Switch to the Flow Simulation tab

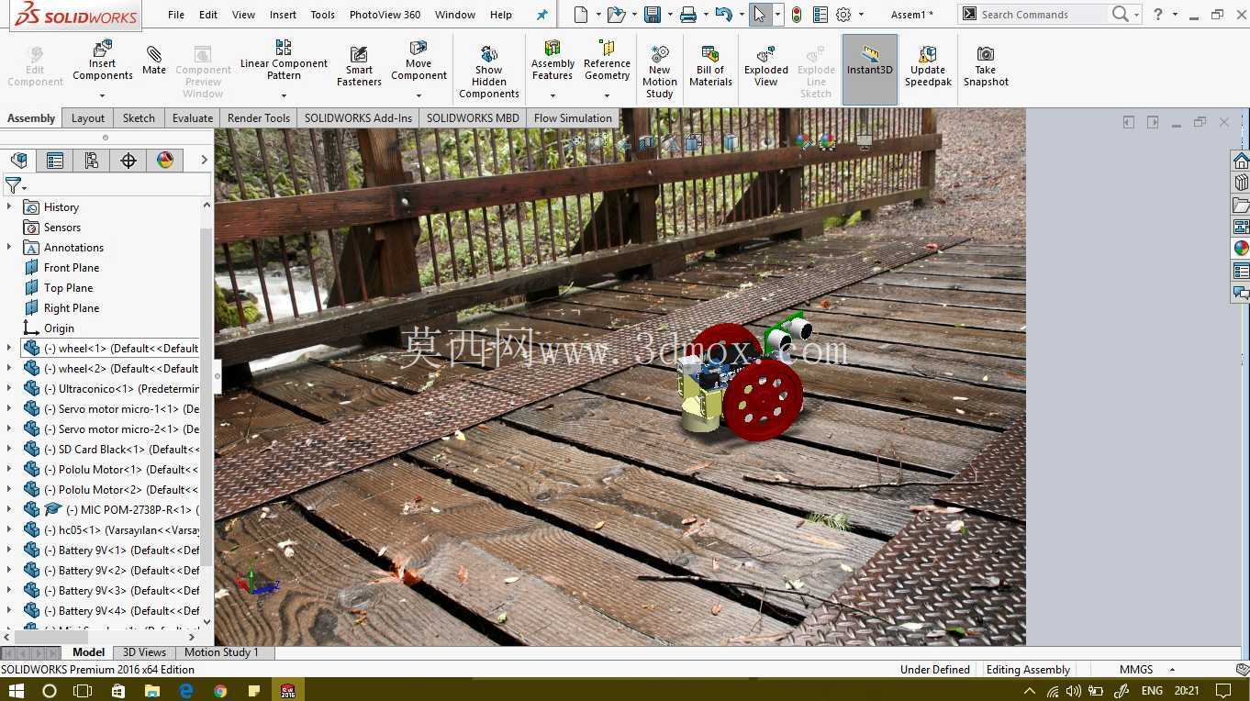point(573,117)
